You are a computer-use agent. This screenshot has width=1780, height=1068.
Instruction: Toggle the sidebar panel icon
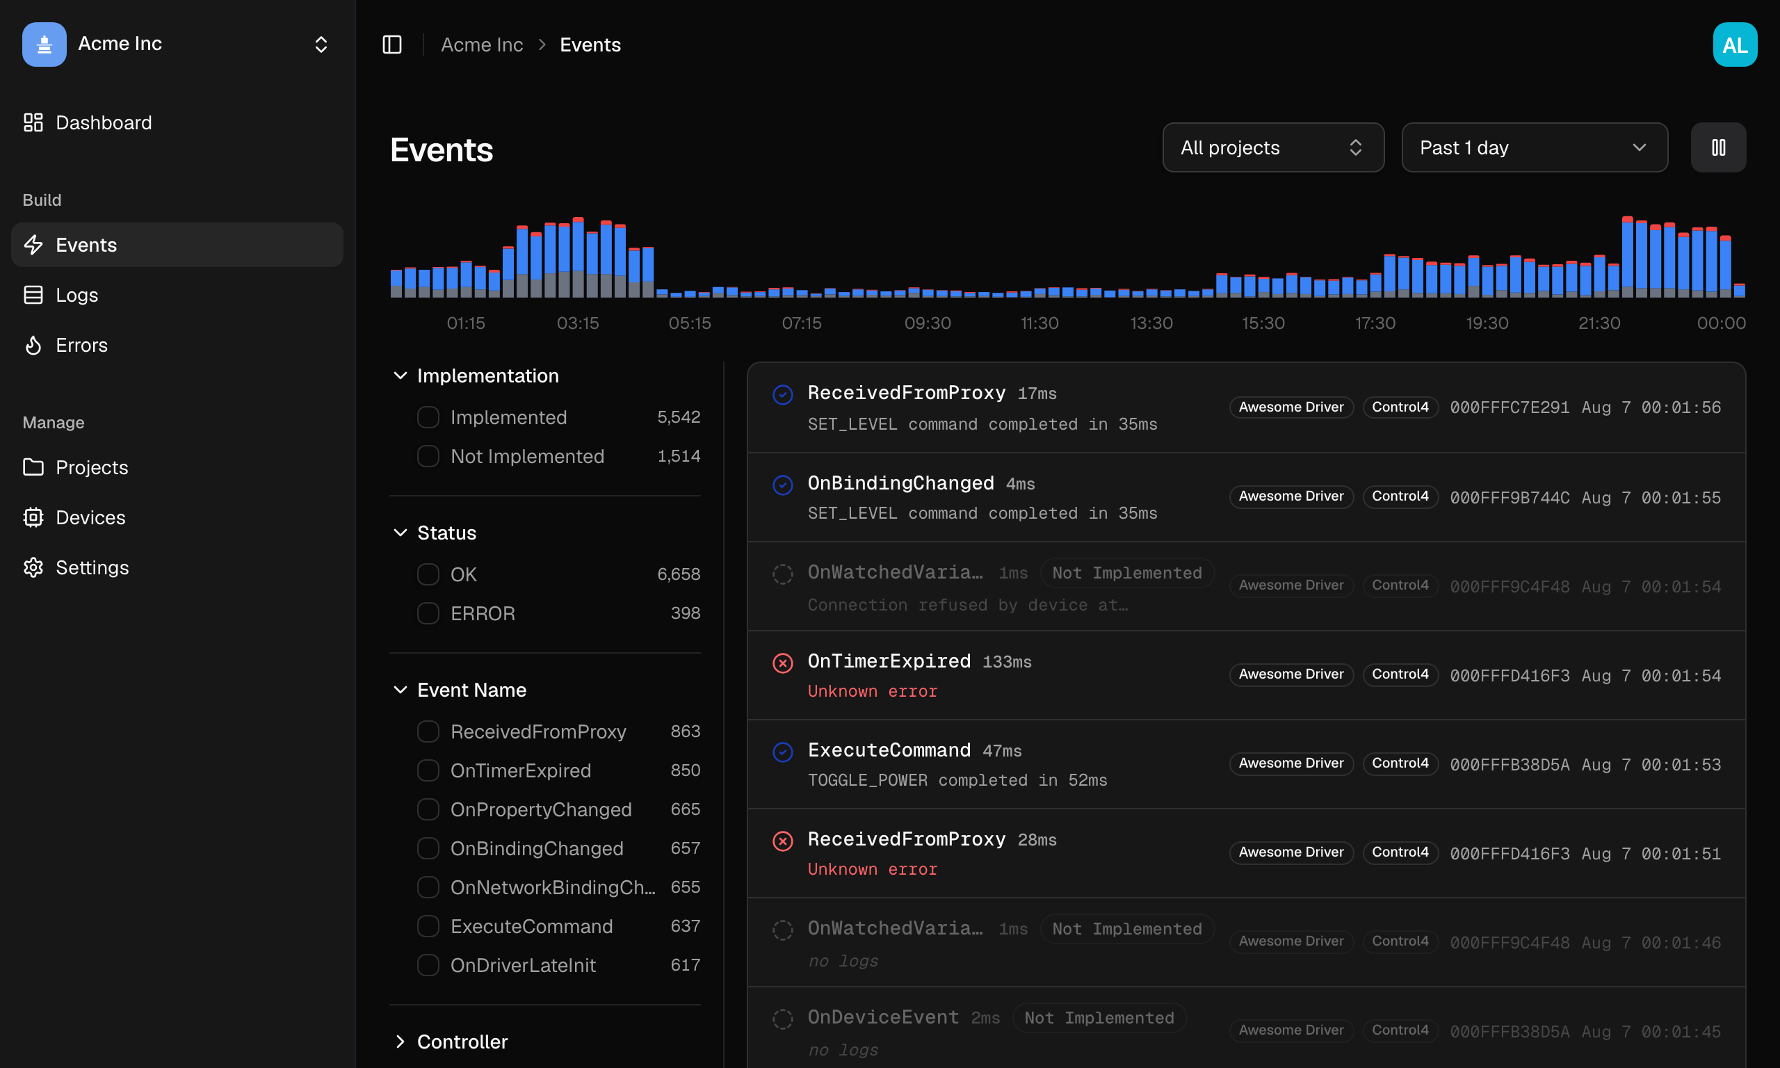[x=392, y=44]
